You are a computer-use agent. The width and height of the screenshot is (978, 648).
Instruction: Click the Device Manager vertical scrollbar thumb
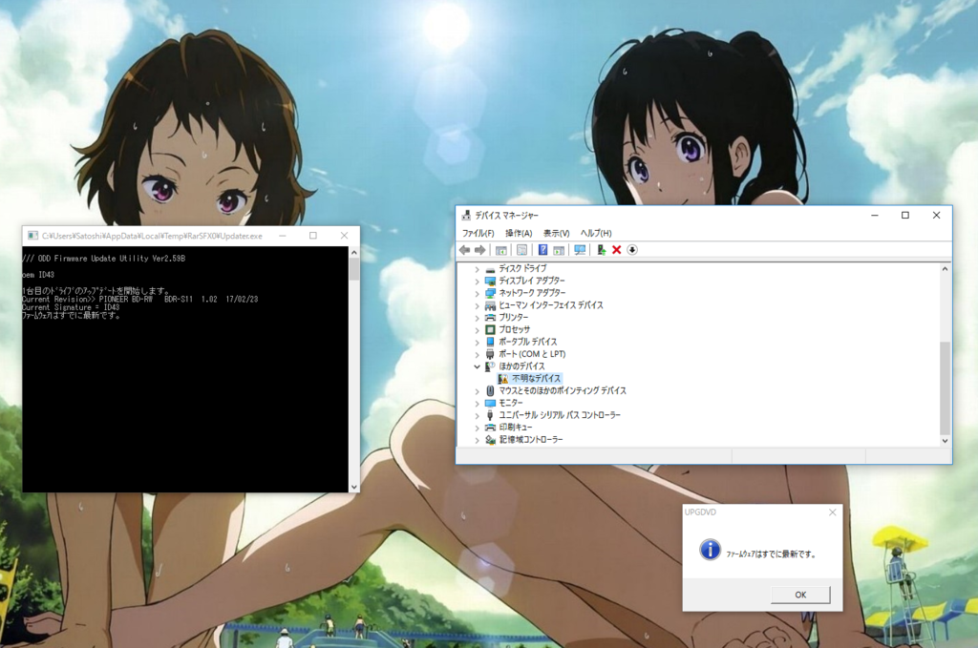945,387
